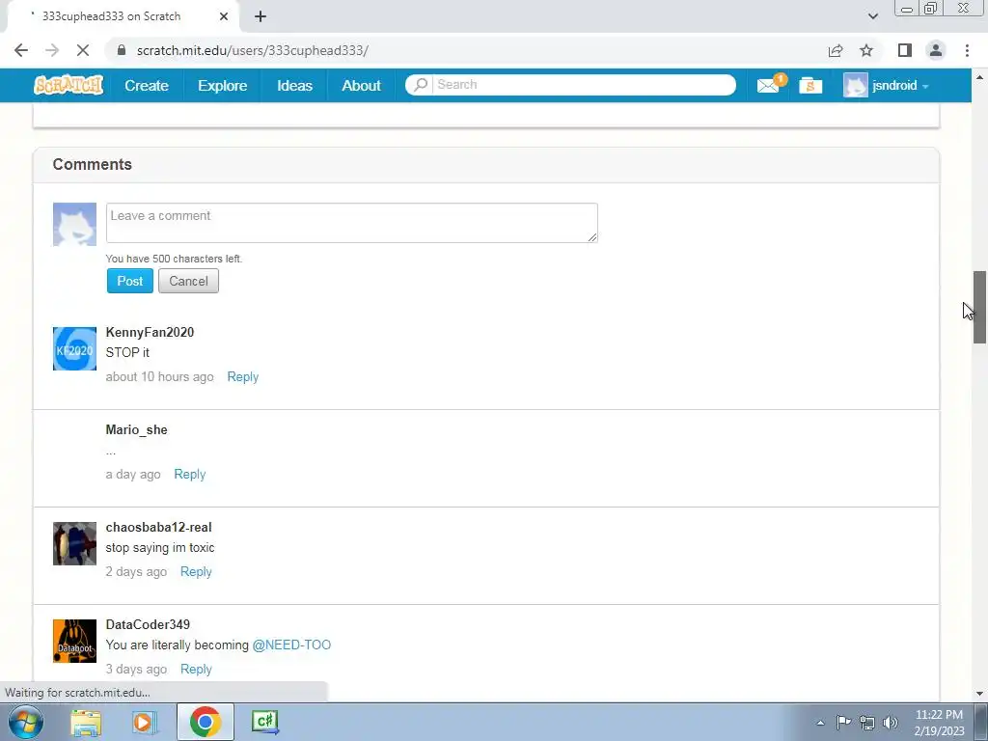988x741 pixels.
Task: Open Chrome tab search chevron
Action: click(x=872, y=16)
